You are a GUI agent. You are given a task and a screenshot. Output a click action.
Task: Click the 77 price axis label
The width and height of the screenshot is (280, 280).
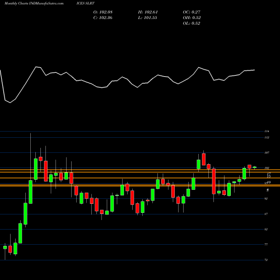click(266, 245)
